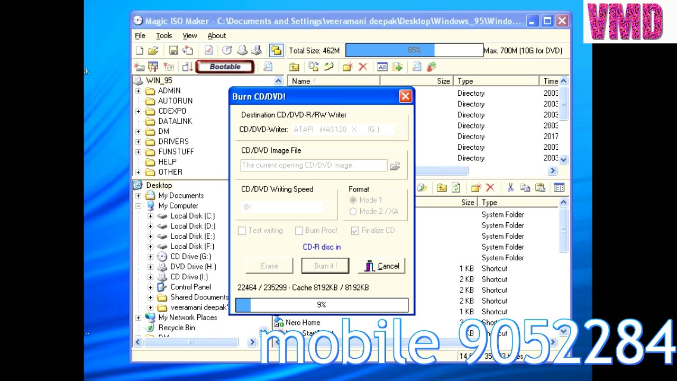Open an image file via folder icon
This screenshot has width=677, height=381.
pos(153,51)
